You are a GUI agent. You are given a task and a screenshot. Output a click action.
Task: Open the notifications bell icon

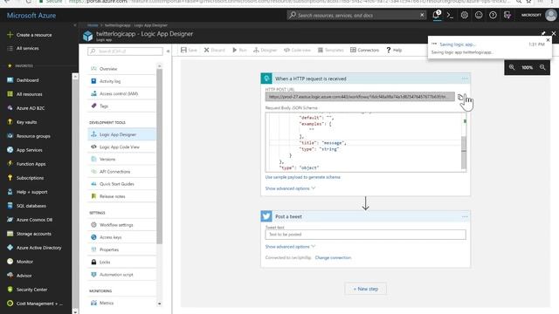[x=437, y=15]
